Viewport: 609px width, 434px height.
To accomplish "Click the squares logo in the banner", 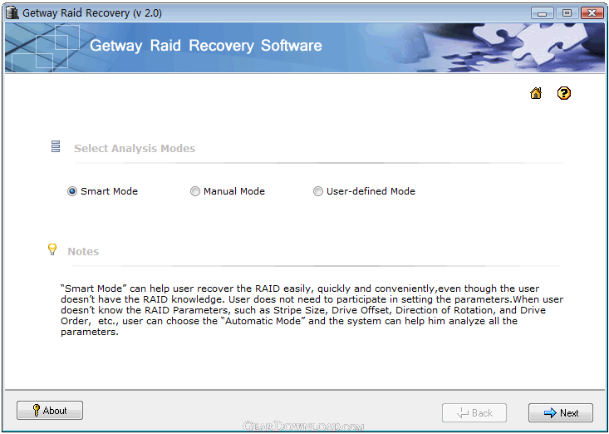I will pyautogui.click(x=43, y=47).
